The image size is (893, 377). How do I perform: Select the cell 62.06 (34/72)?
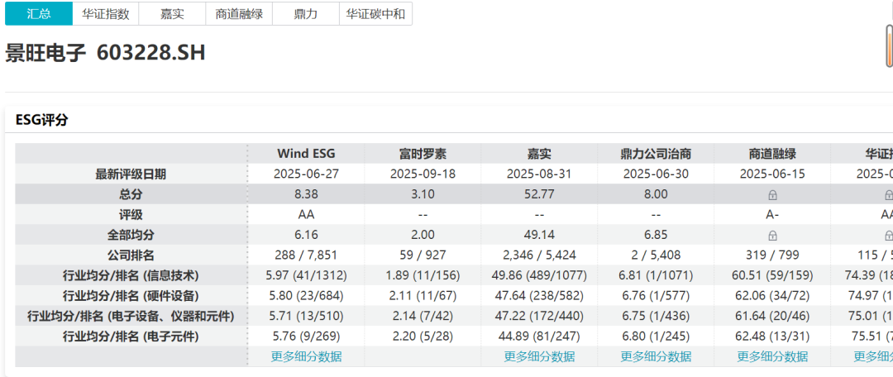[x=772, y=296]
